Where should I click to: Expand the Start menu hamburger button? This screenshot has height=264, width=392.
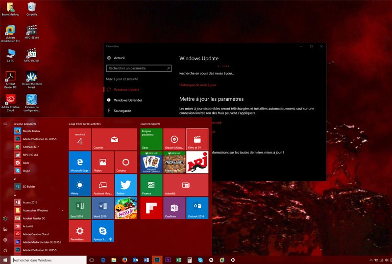point(5,124)
